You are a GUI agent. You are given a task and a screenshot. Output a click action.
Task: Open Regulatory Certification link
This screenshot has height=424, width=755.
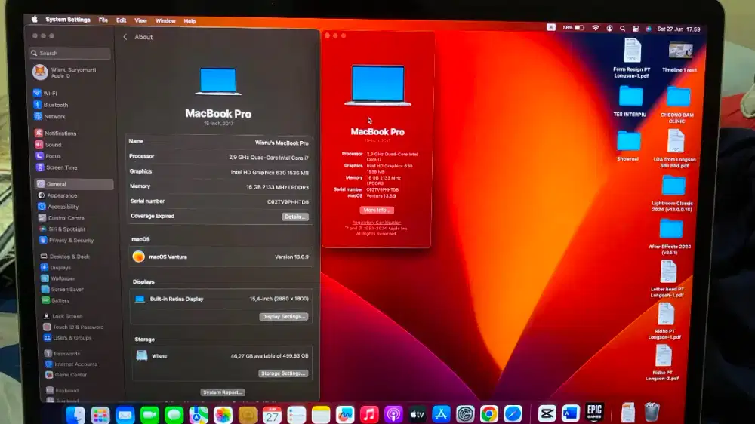coord(377,223)
